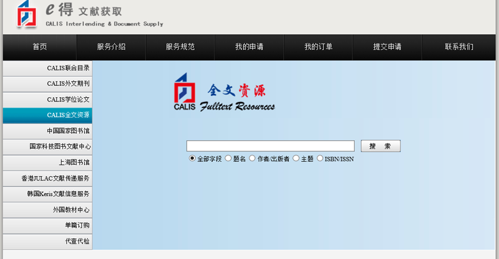The width and height of the screenshot is (499, 259).
Task: Open 香港JULAC文献传递服务 sidebar item
Action: click(x=47, y=179)
